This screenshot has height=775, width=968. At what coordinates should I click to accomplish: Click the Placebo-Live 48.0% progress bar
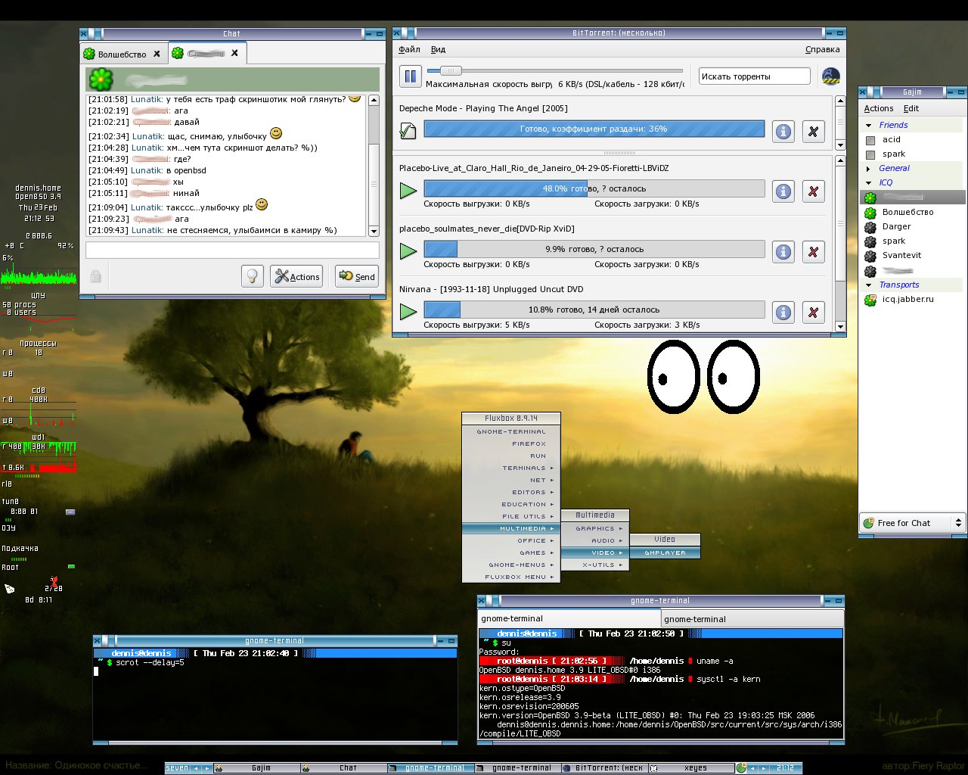click(x=594, y=188)
